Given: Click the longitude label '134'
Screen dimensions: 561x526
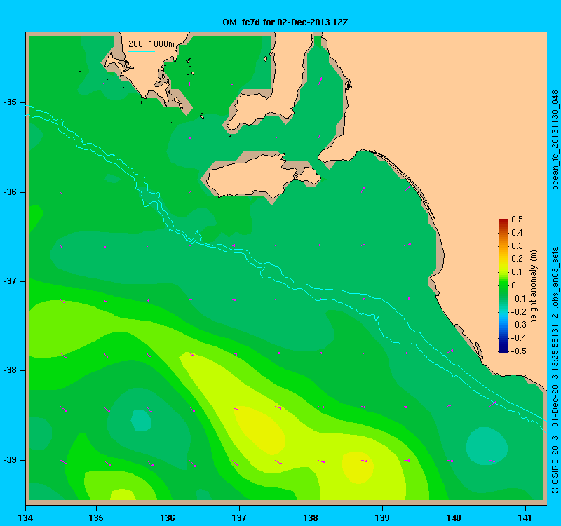Looking at the screenshot, I should [25, 518].
